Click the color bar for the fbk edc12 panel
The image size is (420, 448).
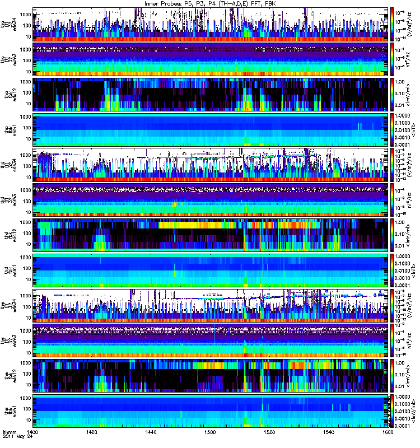point(392,376)
